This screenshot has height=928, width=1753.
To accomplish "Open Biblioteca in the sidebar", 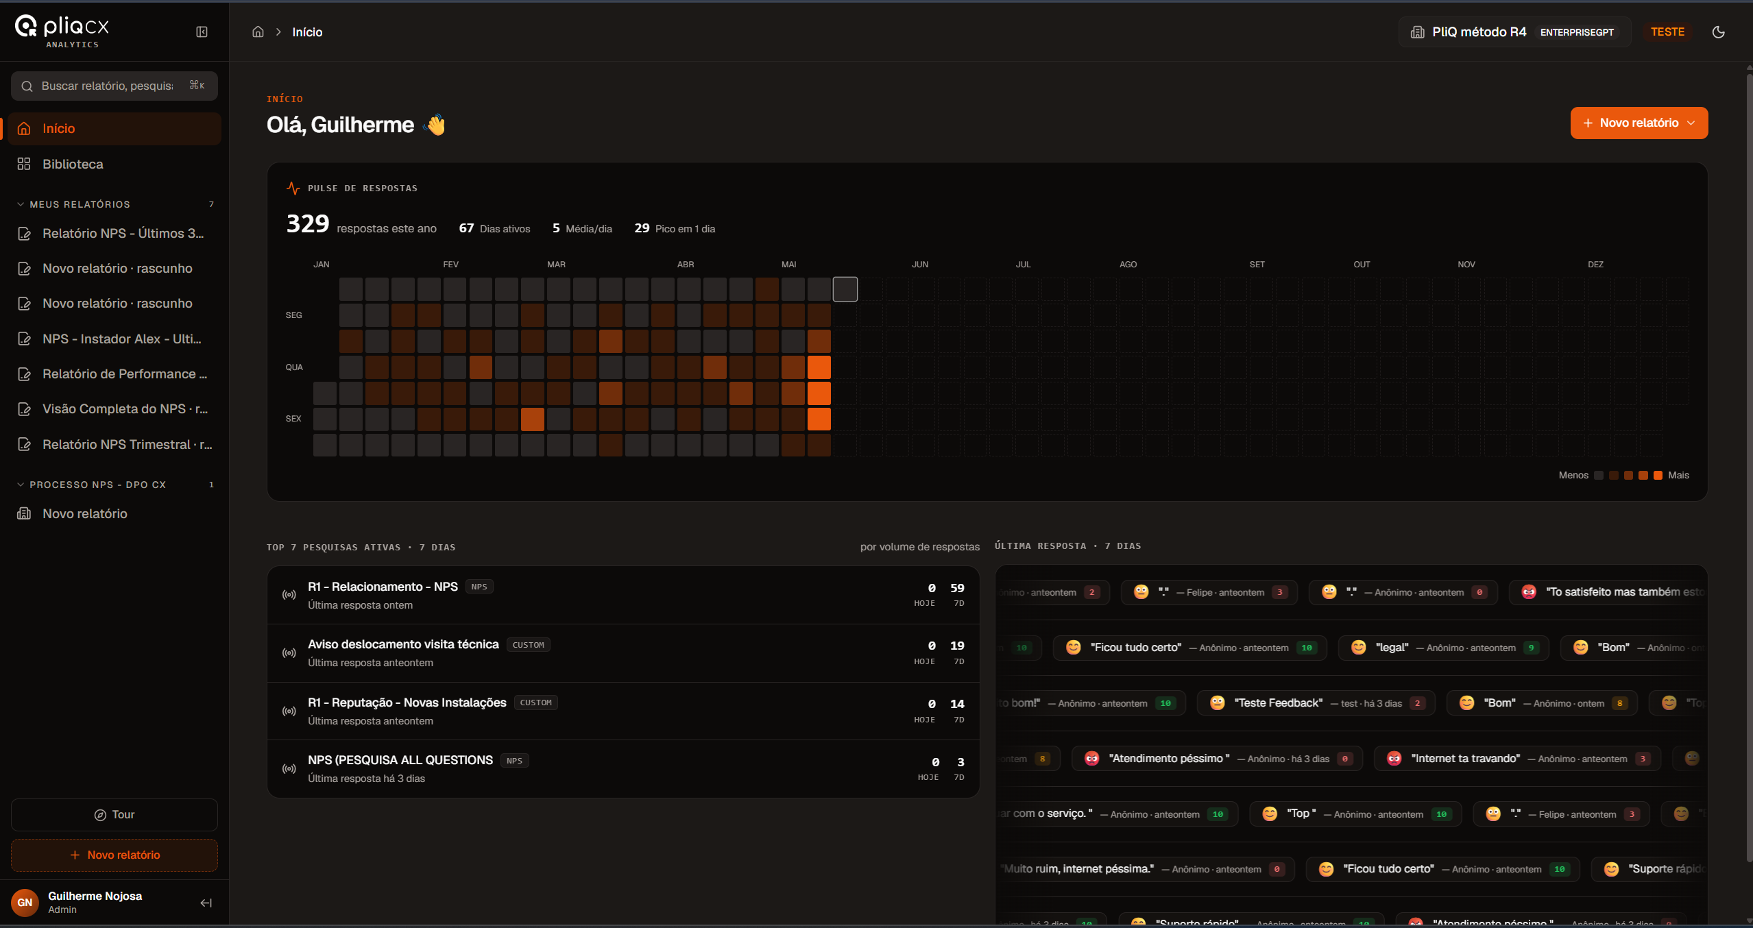I will pyautogui.click(x=114, y=164).
